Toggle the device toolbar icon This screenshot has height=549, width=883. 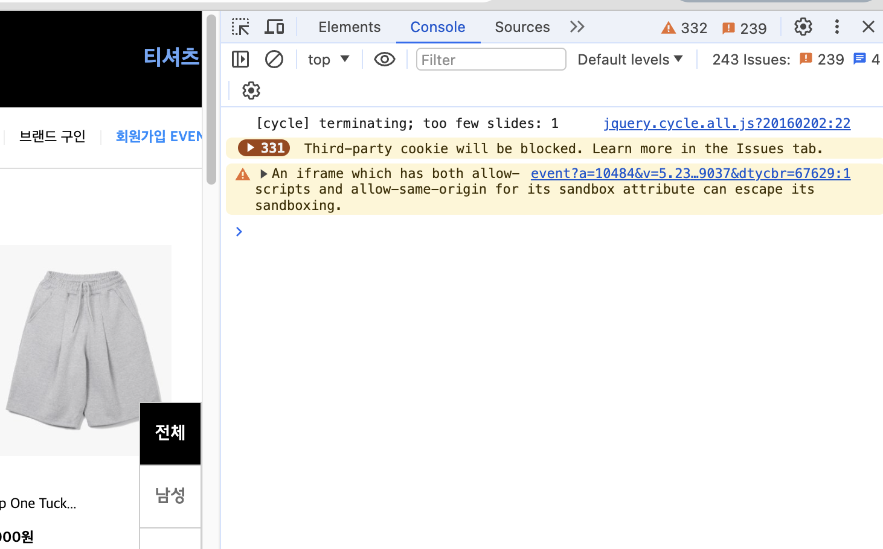click(275, 27)
